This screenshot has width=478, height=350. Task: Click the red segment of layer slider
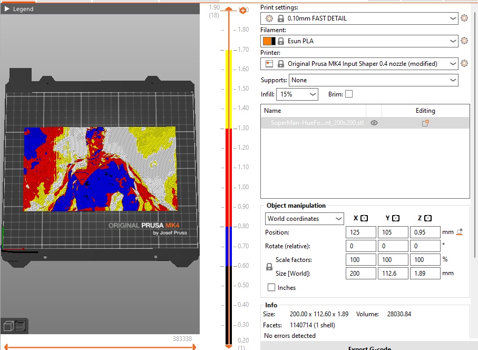tap(229, 178)
